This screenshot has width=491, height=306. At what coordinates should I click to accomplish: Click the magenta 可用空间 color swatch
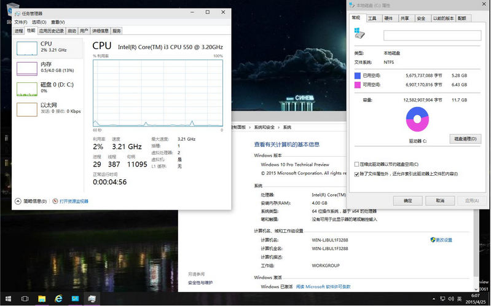[x=357, y=85]
